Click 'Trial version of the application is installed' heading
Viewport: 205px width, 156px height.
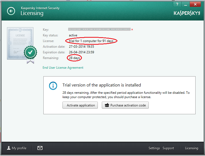tap(102, 85)
